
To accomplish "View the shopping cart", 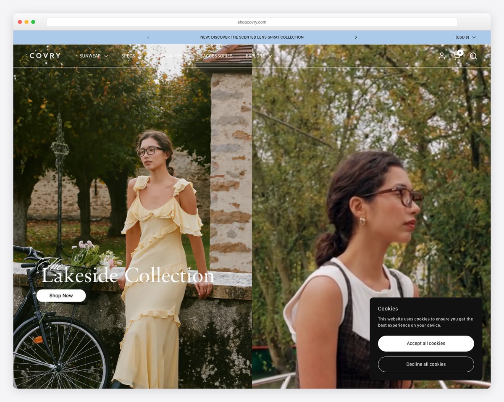I will tap(457, 56).
